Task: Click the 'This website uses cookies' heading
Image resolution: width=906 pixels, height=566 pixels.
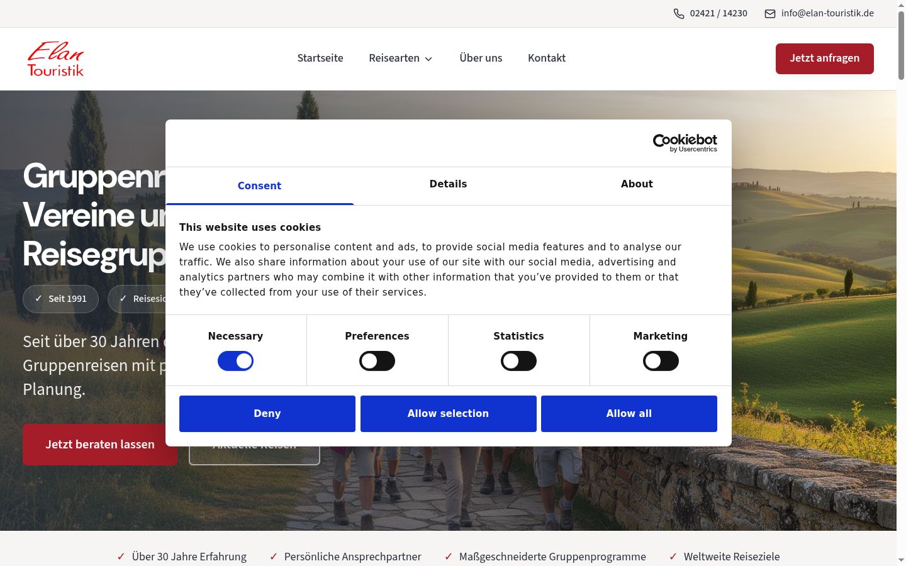Action: coord(250,227)
